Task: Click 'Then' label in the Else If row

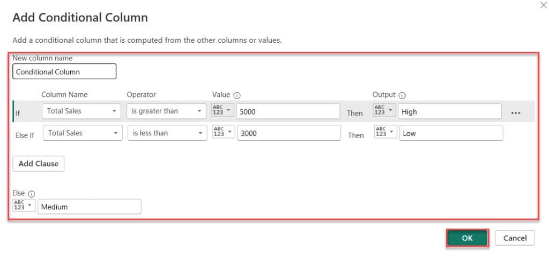Action: pyautogui.click(x=356, y=135)
